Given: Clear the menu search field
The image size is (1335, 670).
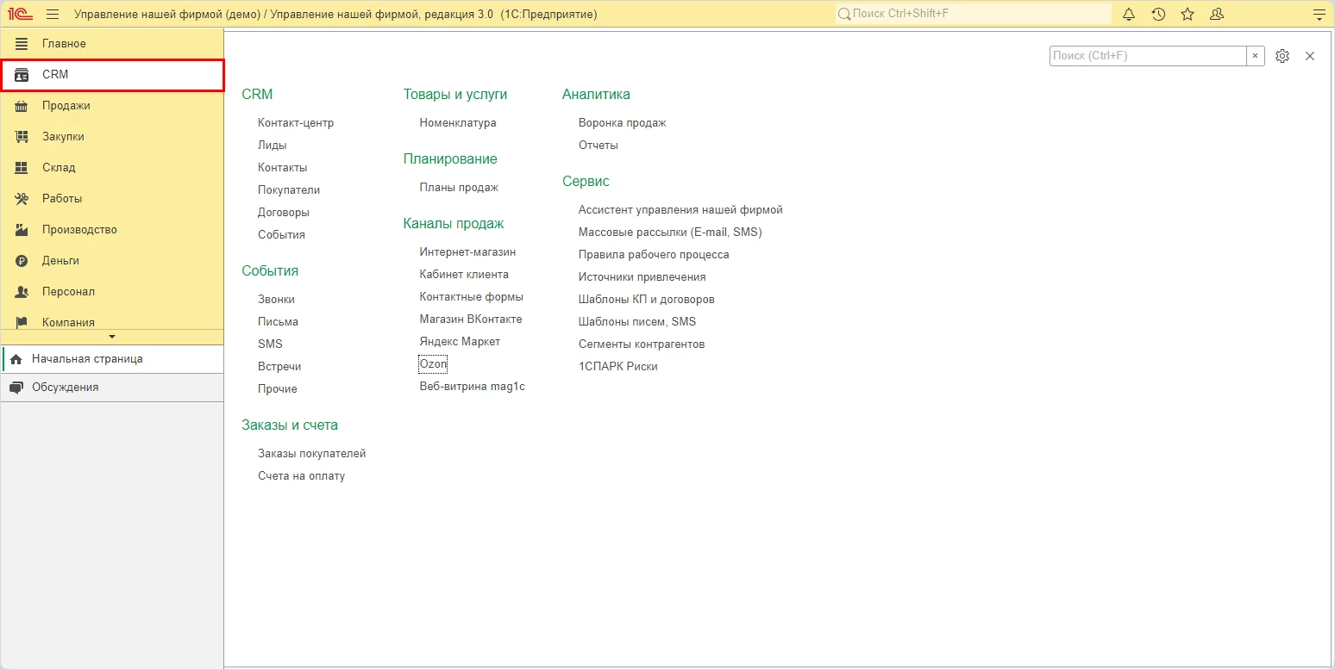Looking at the screenshot, I should [x=1256, y=56].
